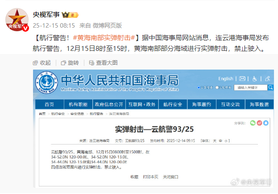
Task: View full-size image via 查看大图
Action: coord(103,62)
